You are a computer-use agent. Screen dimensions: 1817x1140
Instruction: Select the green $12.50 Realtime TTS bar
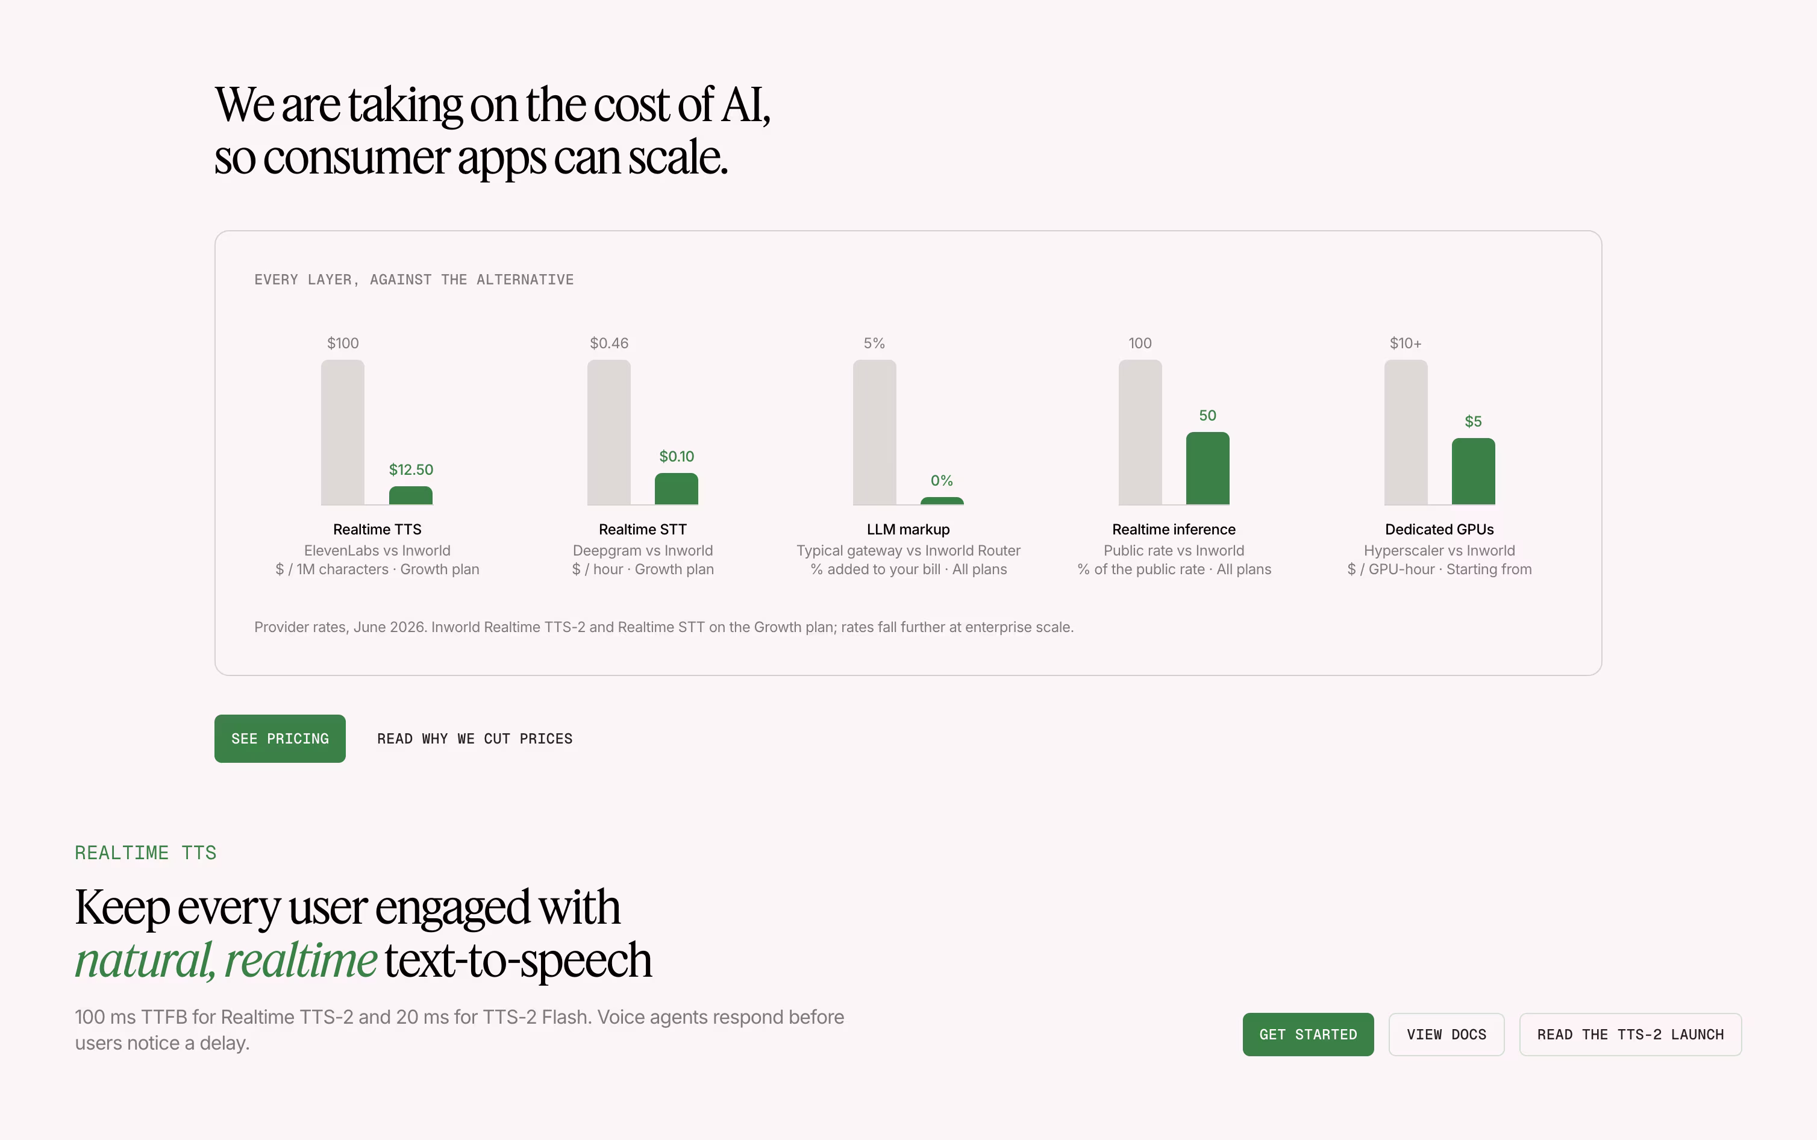click(x=411, y=495)
